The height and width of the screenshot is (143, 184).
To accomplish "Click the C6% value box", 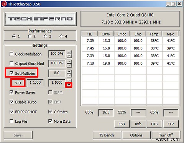I will click(171, 113).
